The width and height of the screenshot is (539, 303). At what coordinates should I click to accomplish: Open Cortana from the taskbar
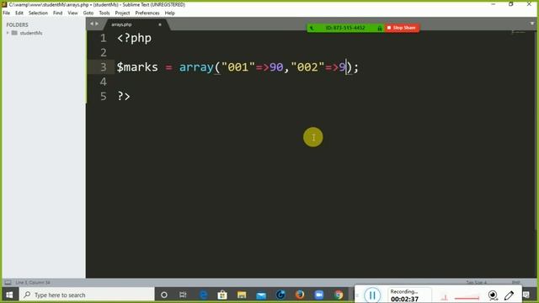(x=164, y=295)
